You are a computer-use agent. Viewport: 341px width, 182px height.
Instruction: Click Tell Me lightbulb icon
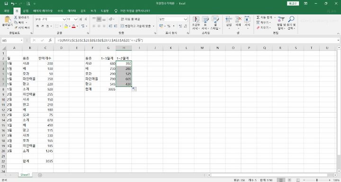click(116, 11)
